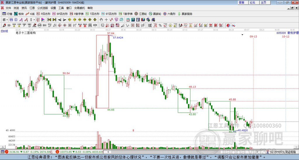Open the 帮助 menu
The height and width of the screenshot is (160, 299).
pyautogui.click(x=90, y=8)
